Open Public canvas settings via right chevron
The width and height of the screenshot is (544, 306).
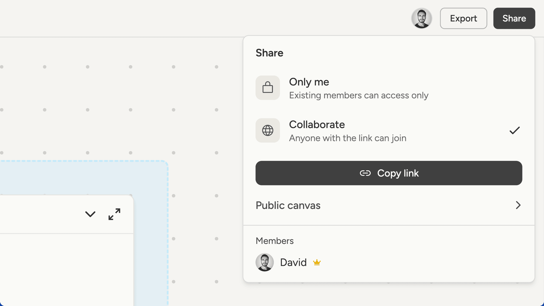(518, 205)
